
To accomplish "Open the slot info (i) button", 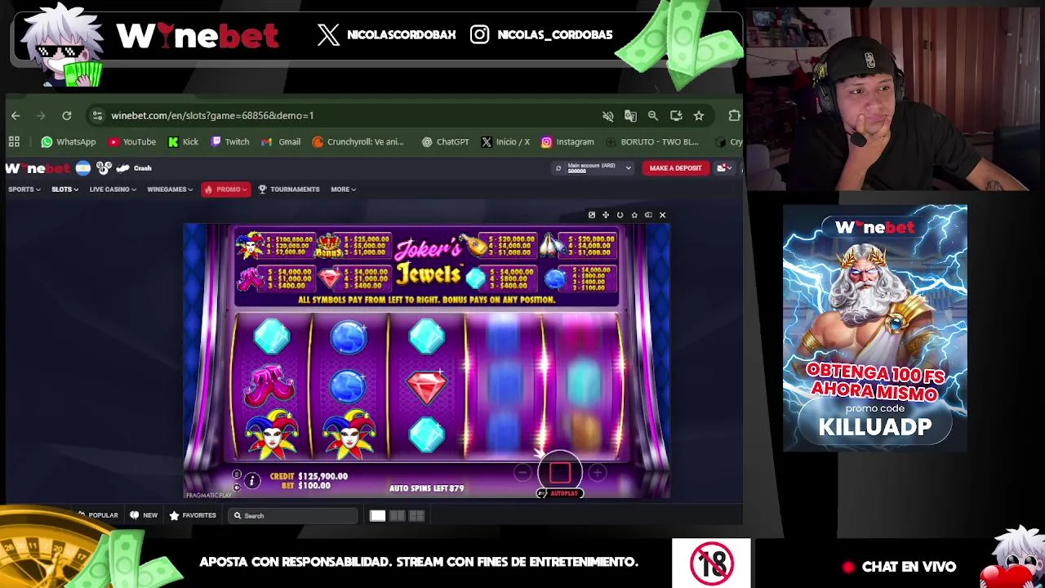I will [252, 481].
